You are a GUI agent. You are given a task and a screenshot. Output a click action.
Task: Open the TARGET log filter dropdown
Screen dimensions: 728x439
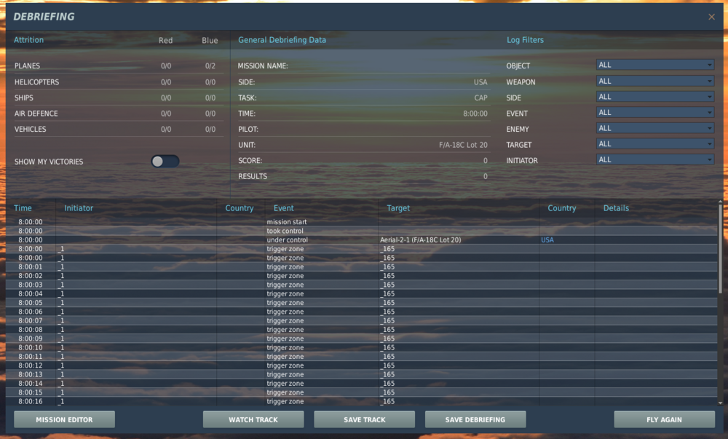pos(654,144)
